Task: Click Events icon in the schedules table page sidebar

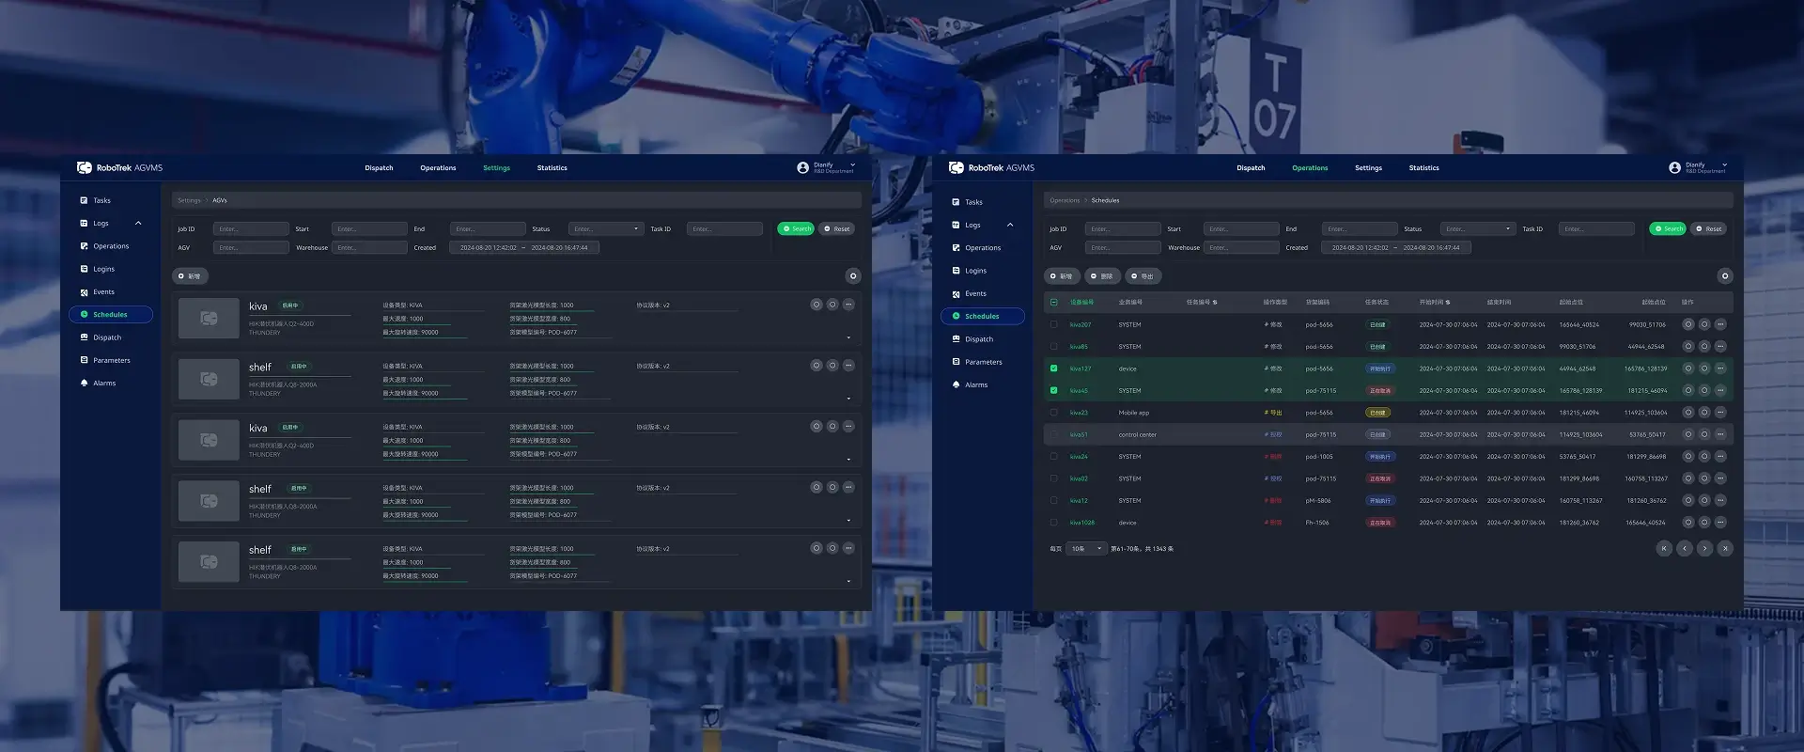Action: (x=956, y=294)
